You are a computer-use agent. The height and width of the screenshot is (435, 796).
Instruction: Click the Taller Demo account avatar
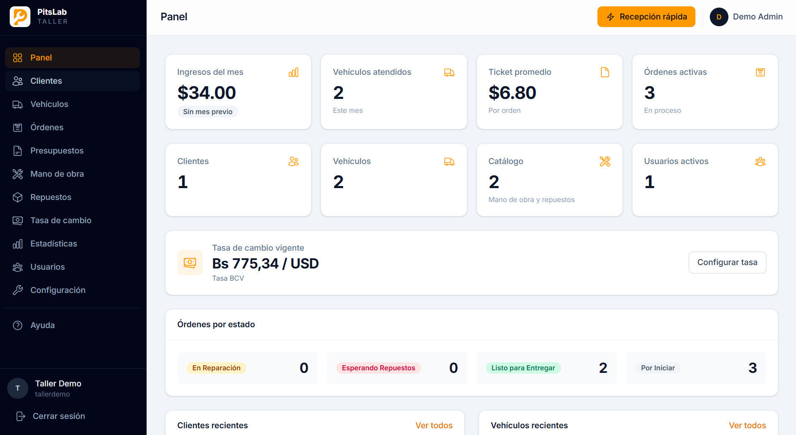coord(18,388)
